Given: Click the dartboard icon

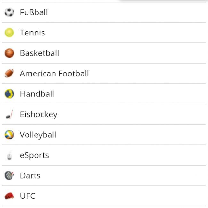Looking at the screenshot, I should 9,175.
